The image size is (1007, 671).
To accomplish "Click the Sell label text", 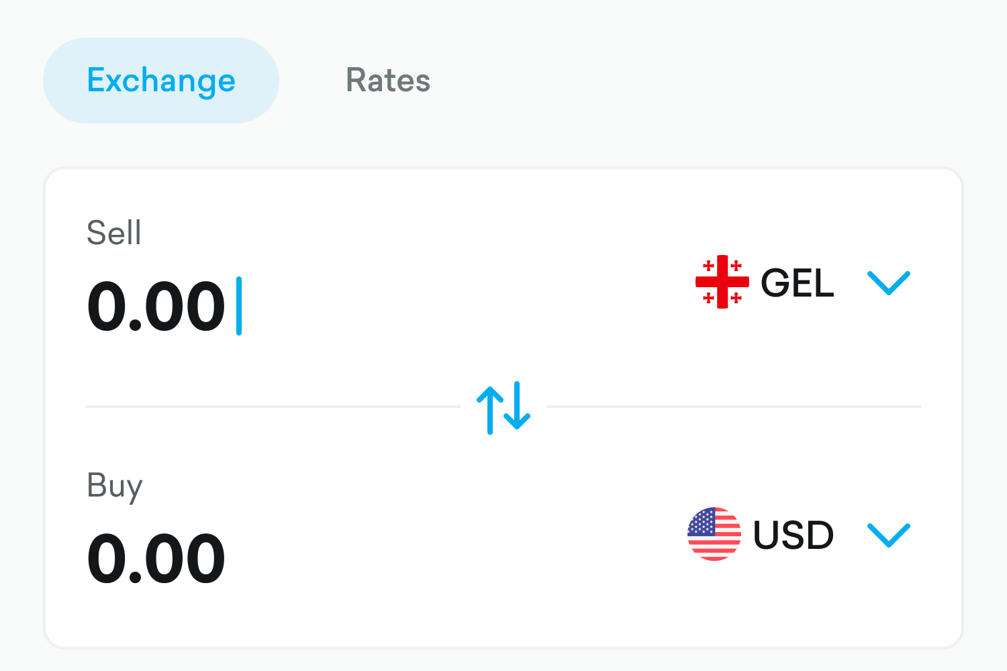I will tap(113, 234).
